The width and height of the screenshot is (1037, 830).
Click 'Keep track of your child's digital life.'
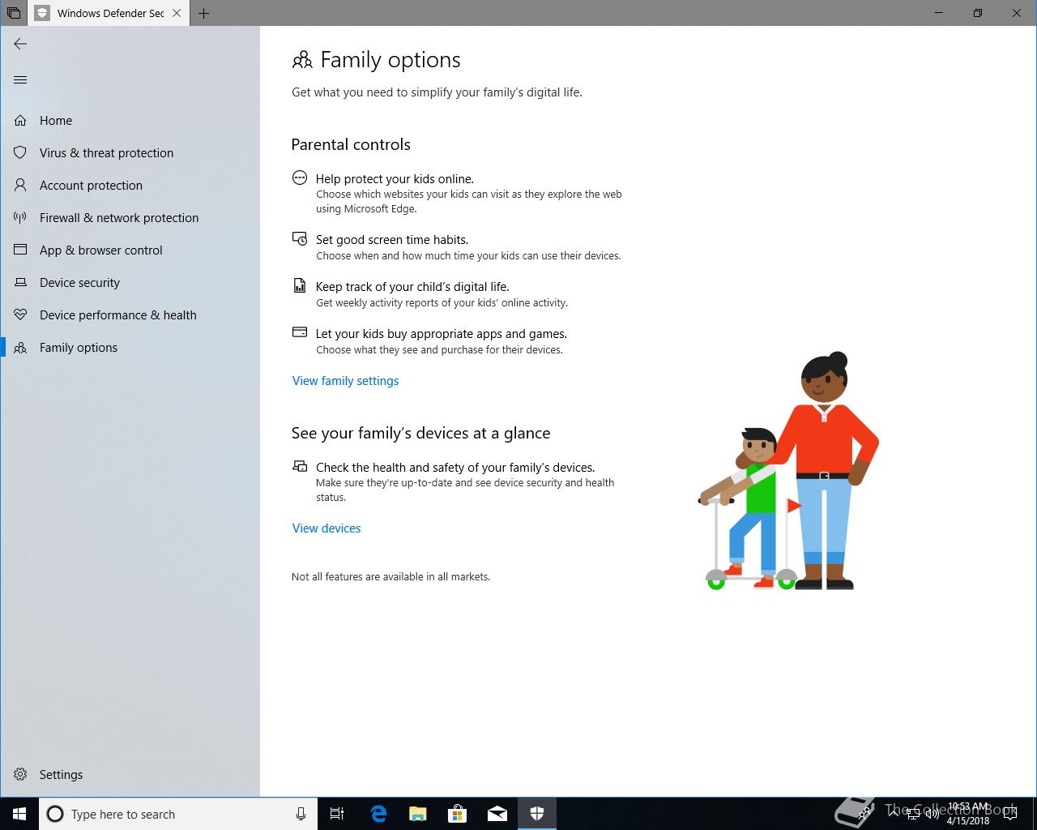coord(412,286)
